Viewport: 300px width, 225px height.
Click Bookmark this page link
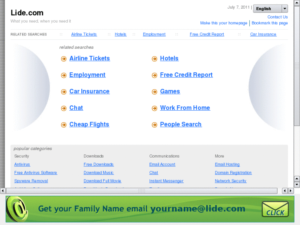point(269,23)
